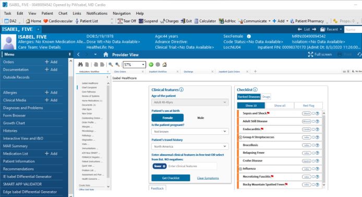Switch to the Inpatient Workflow tab
Image resolution: width=362 pixels, height=197 pixels.
point(158,72)
